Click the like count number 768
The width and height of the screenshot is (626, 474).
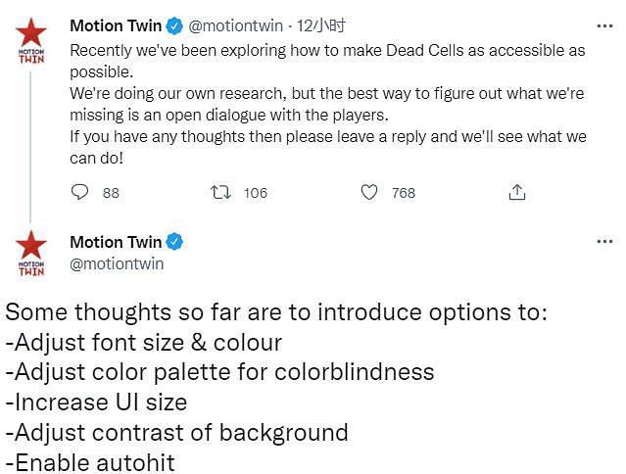pyautogui.click(x=404, y=193)
